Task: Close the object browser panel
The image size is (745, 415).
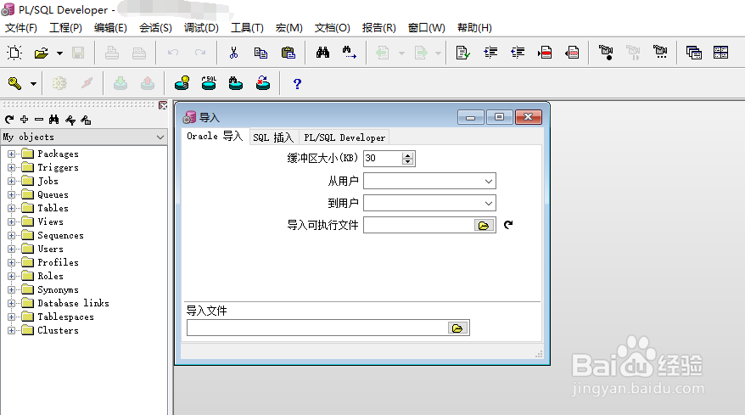Action: 163,105
